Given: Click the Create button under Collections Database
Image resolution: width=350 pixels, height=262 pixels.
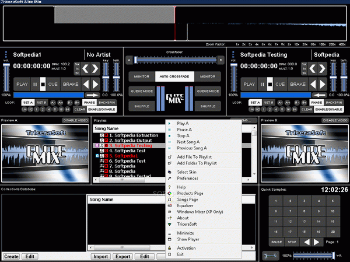Looking at the screenshot, I should (x=11, y=256).
